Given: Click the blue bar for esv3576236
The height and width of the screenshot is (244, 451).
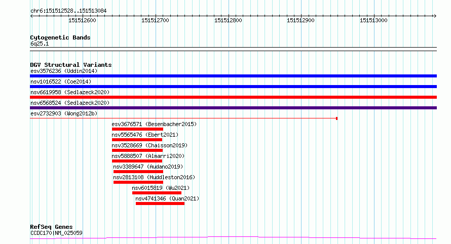Looking at the screenshot, I should [233, 76].
